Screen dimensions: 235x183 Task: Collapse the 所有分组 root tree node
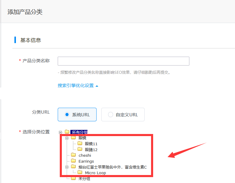60,132
